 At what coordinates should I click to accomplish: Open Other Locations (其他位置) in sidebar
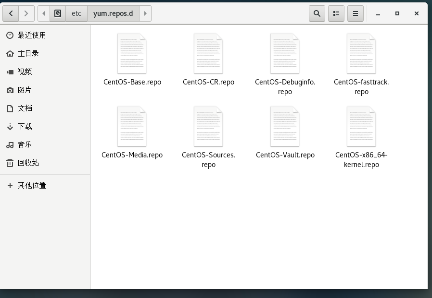point(45,186)
